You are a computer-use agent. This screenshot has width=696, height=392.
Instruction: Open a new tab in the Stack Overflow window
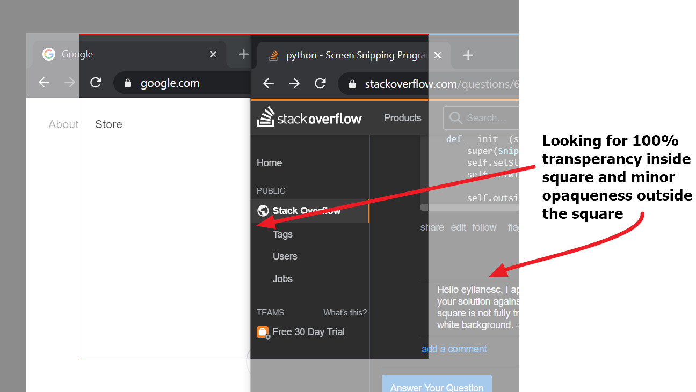(x=468, y=55)
